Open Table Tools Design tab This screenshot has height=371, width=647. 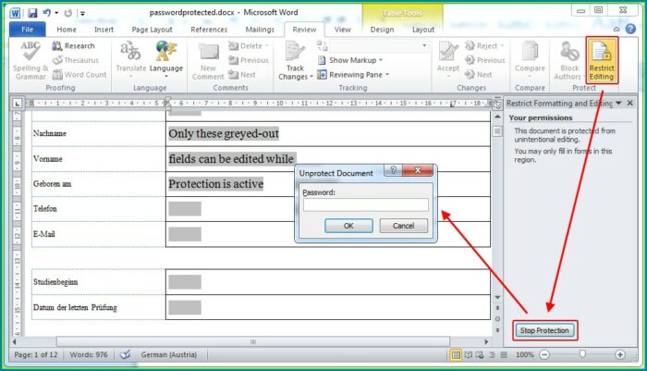(382, 30)
